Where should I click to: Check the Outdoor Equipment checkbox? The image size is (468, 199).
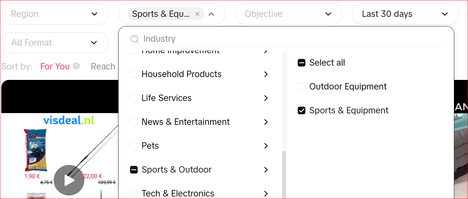click(x=302, y=87)
